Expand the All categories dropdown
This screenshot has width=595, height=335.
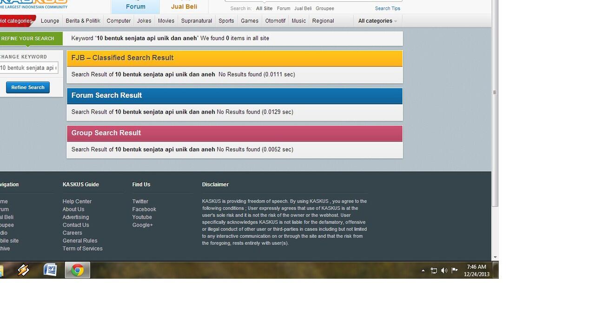point(377,21)
